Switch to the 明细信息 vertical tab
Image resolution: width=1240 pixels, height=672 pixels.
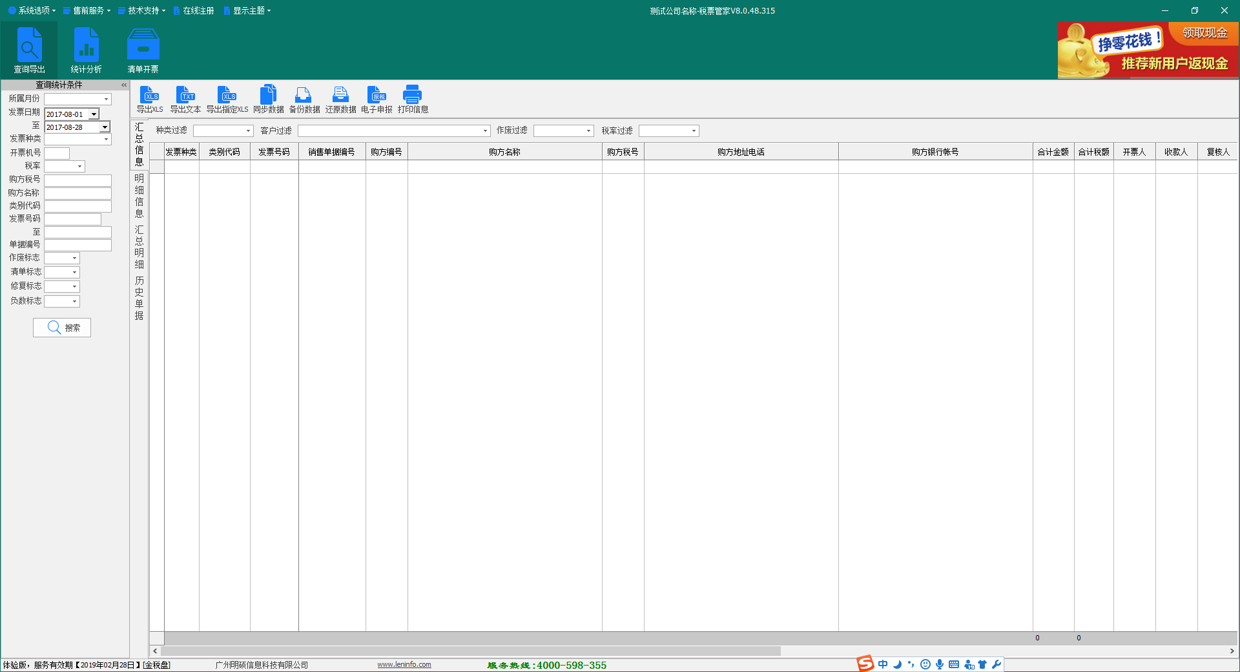tap(139, 196)
